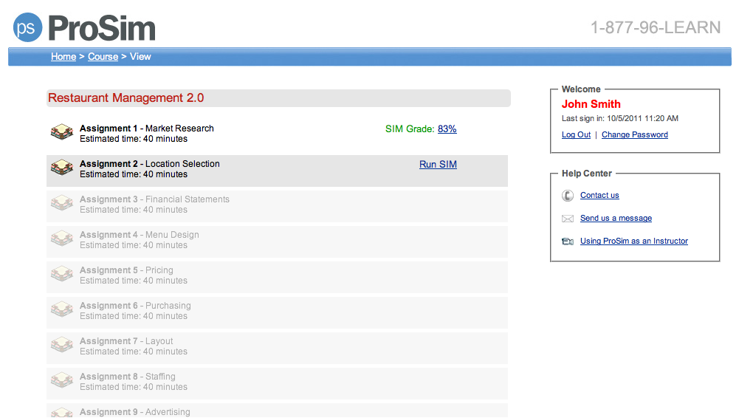Click the Assignment 5 Pricing icon
The image size is (739, 418).
point(62,274)
